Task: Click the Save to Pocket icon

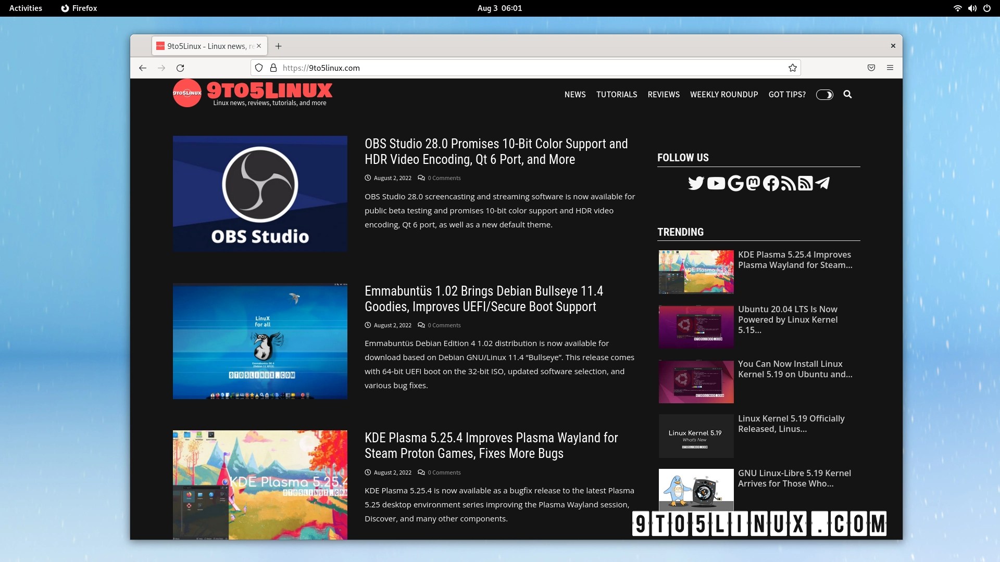Action: coord(871,68)
